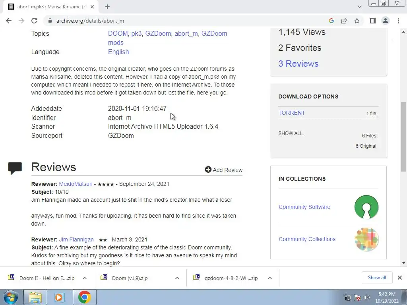Expand options for gzdoom zip download
The width and height of the screenshot is (407, 305).
[270, 278]
